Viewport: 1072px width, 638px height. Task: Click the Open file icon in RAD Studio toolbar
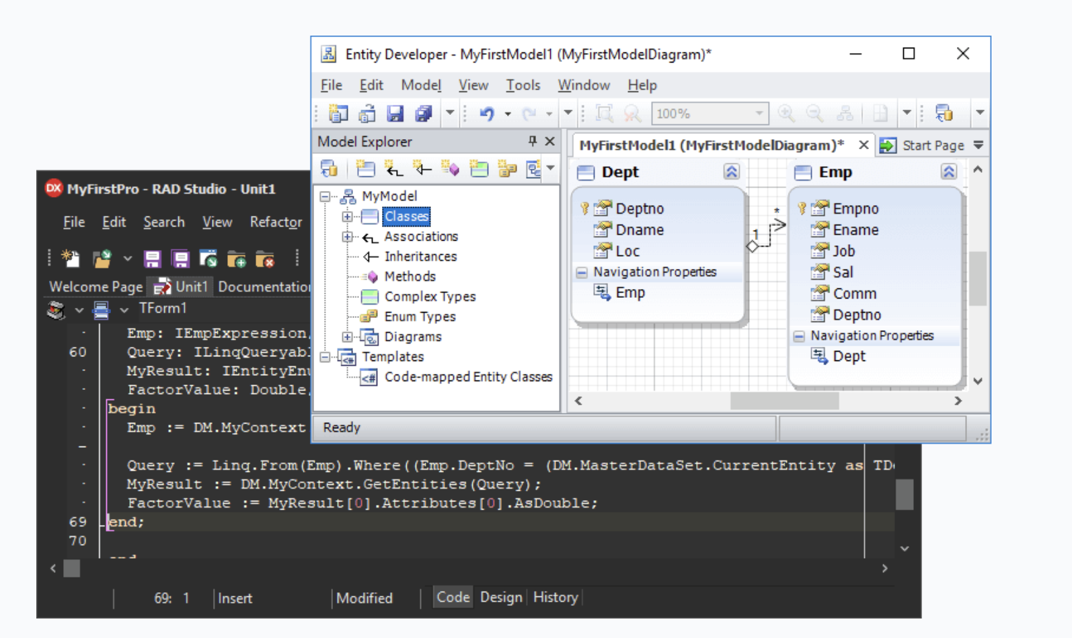click(102, 259)
